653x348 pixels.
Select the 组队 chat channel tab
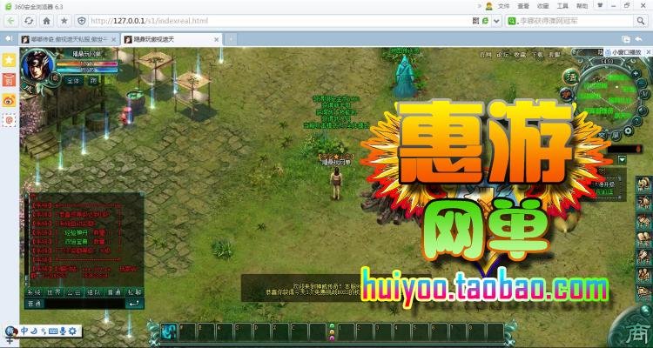[95, 292]
